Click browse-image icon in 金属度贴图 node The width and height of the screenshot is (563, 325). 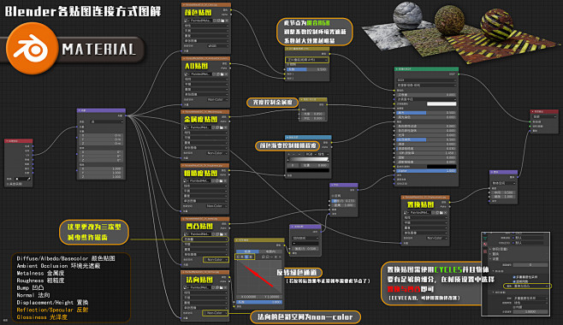186,127
